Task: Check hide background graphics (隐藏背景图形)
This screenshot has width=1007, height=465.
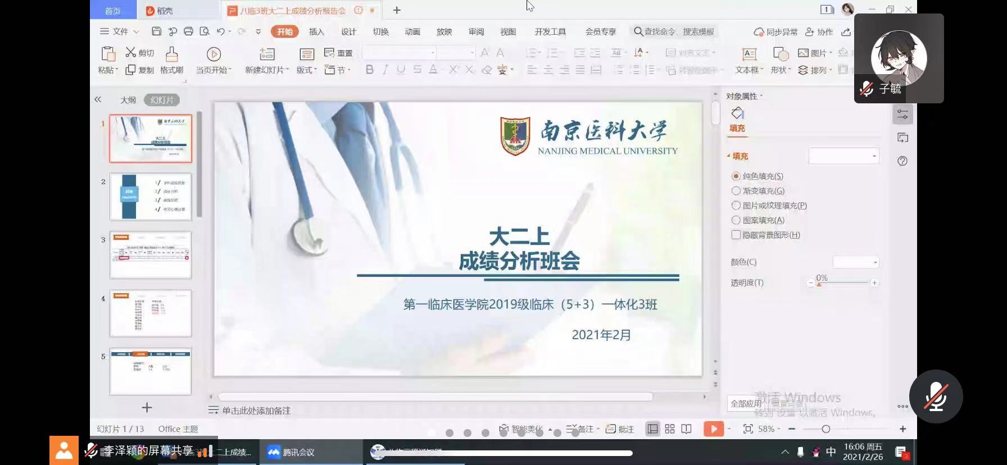Action: (x=736, y=235)
